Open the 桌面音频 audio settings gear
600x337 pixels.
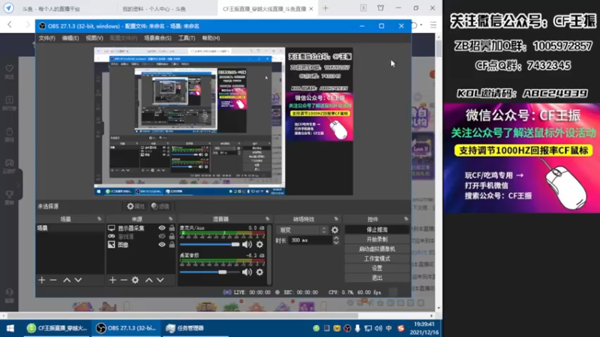click(259, 272)
